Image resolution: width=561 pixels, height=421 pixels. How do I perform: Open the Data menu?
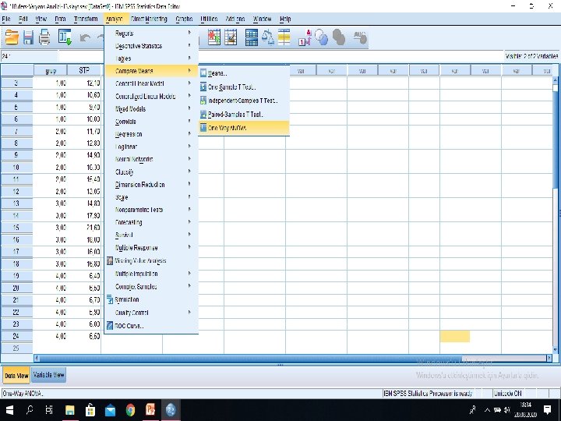(60, 19)
